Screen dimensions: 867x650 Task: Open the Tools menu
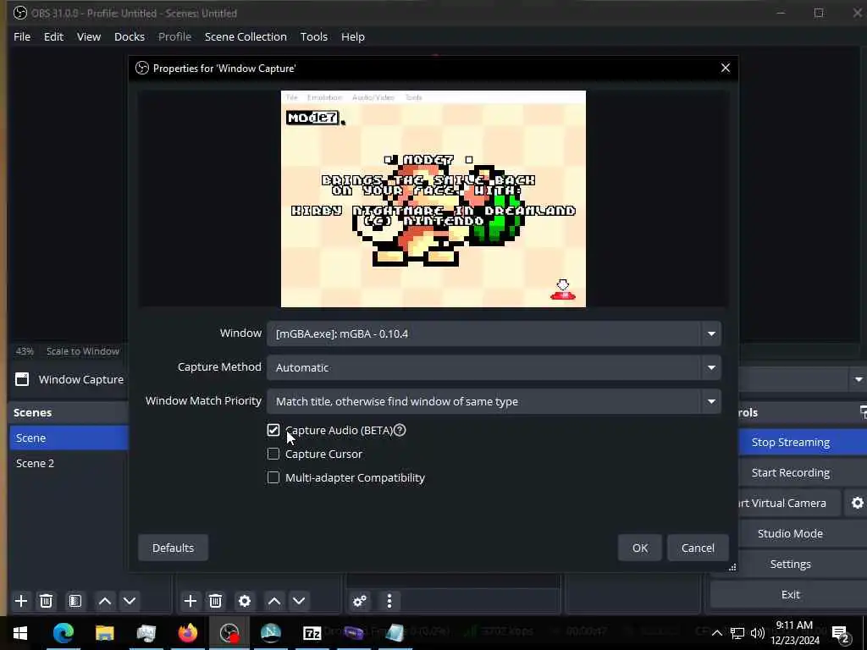click(x=313, y=36)
